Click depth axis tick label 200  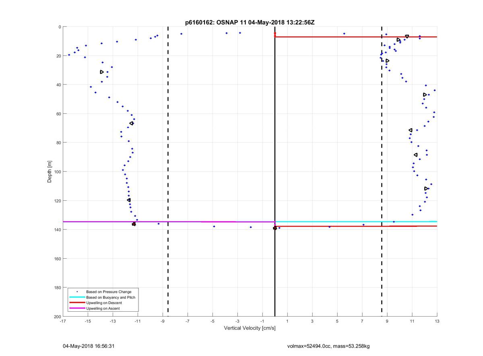click(57, 317)
